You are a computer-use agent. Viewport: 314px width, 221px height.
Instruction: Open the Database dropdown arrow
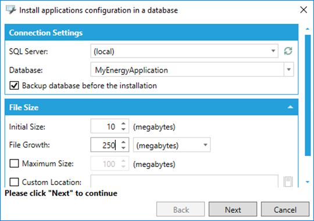[289, 70]
